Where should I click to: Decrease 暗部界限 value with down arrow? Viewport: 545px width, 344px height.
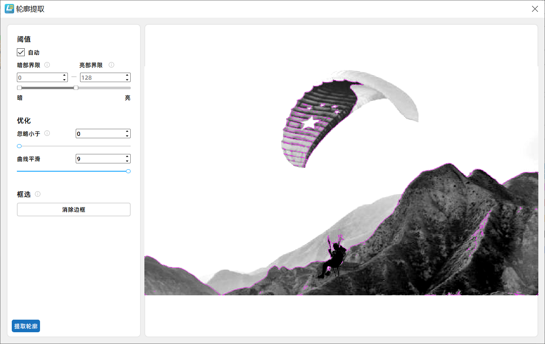pyautogui.click(x=64, y=80)
